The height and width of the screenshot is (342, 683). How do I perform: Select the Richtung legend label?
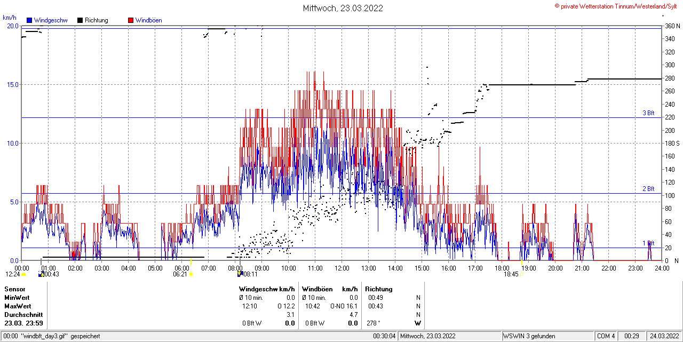96,20
